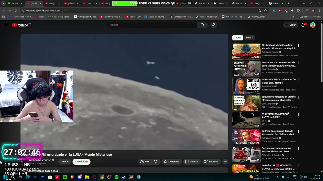Open the apps grid in bookmarks bar

(x=3, y=17)
